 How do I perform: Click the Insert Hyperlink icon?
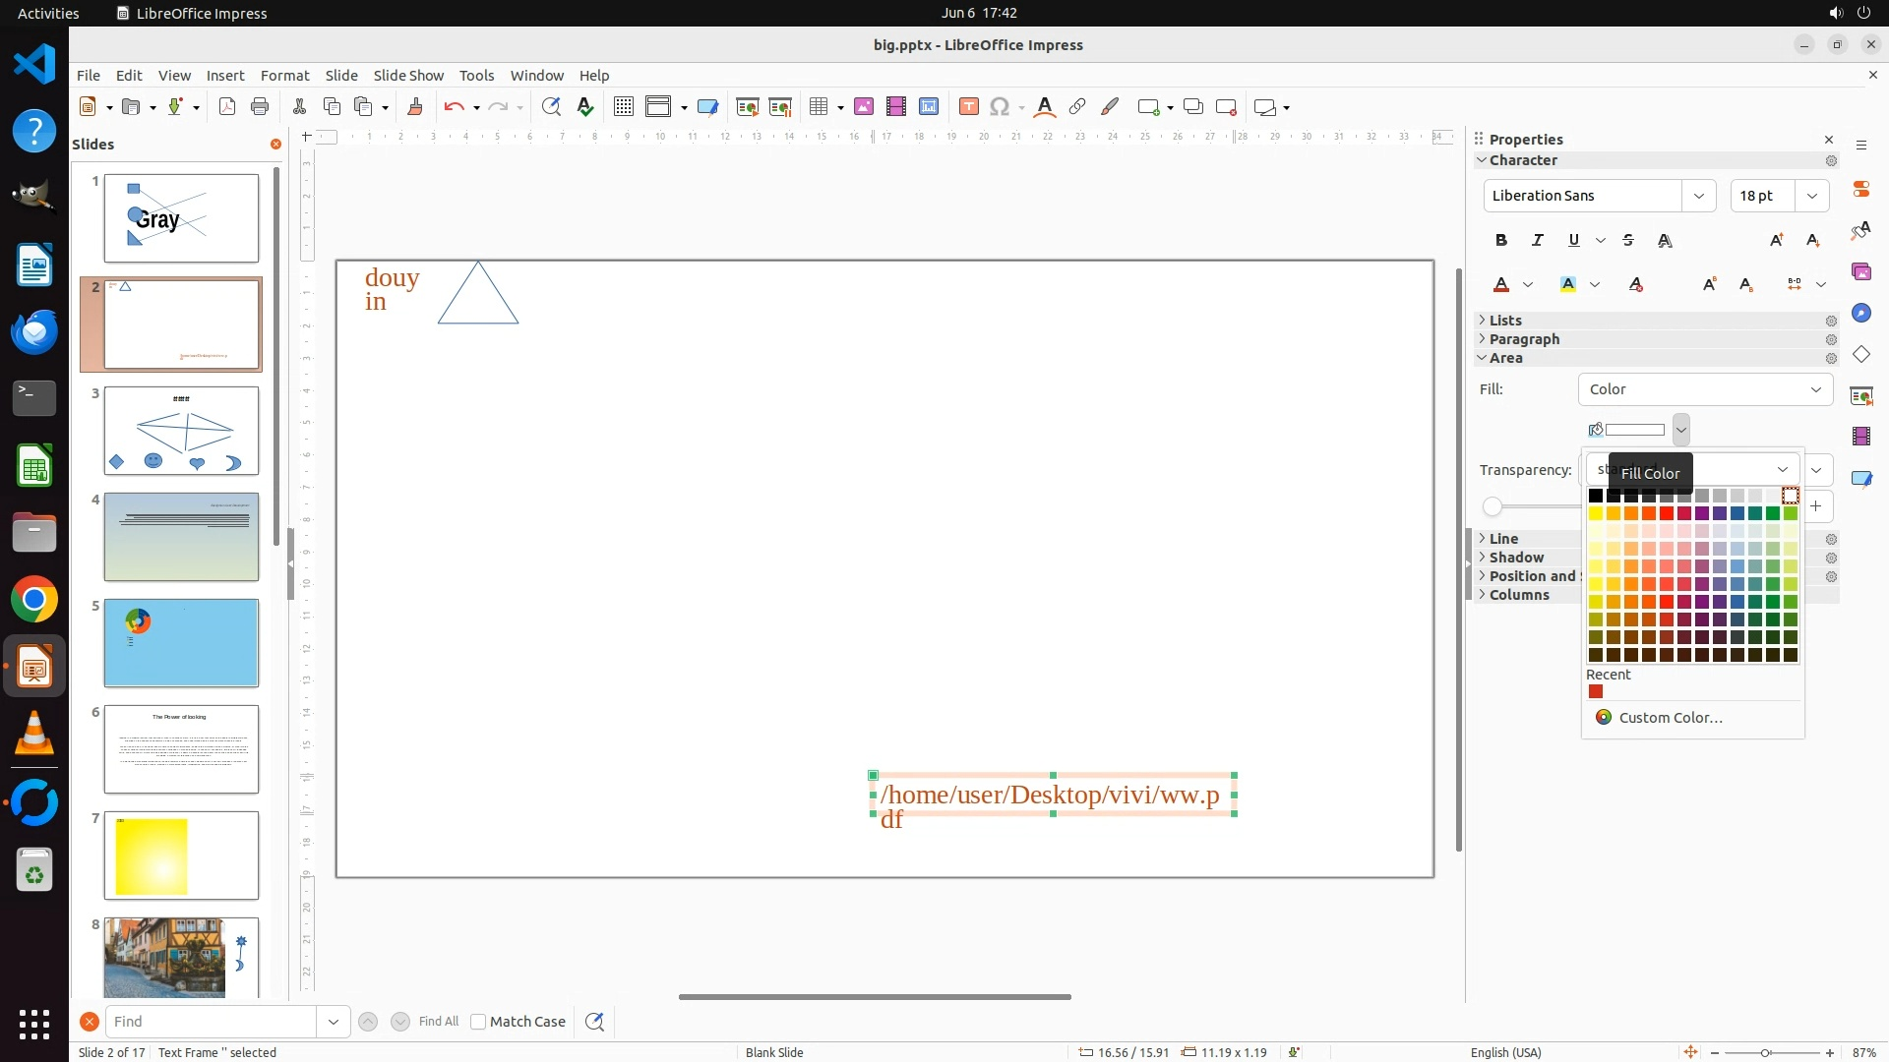click(1077, 107)
